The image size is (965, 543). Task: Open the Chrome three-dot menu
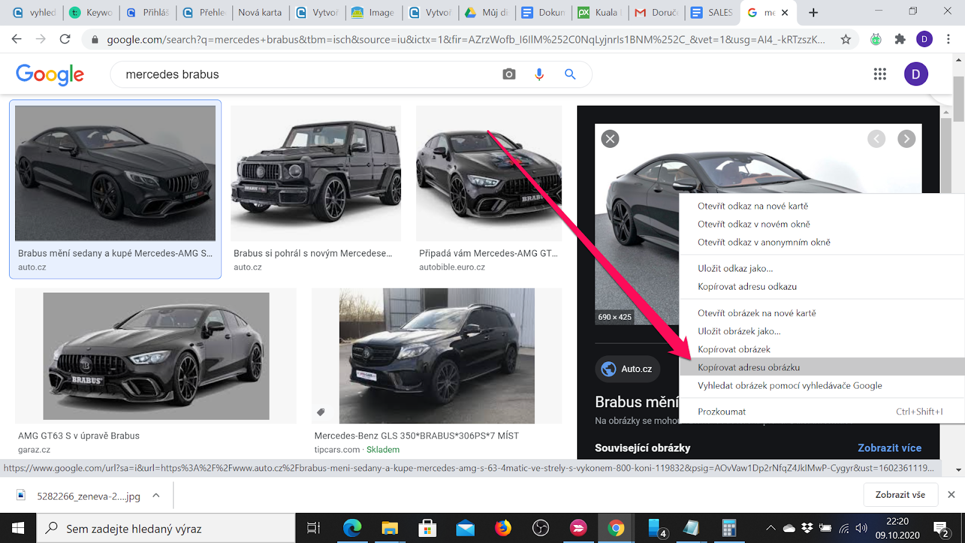tap(948, 39)
